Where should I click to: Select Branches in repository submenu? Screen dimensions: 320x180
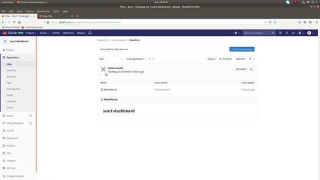(x=11, y=76)
